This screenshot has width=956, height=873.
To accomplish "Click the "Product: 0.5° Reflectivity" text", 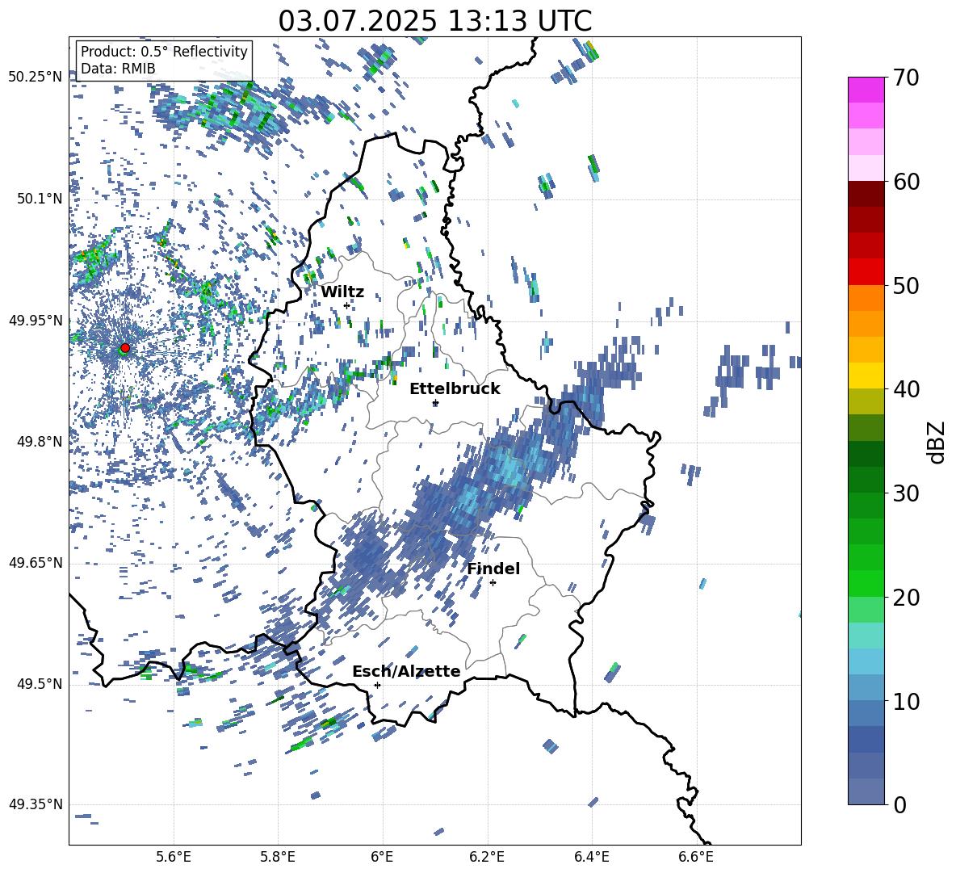I will tap(164, 51).
